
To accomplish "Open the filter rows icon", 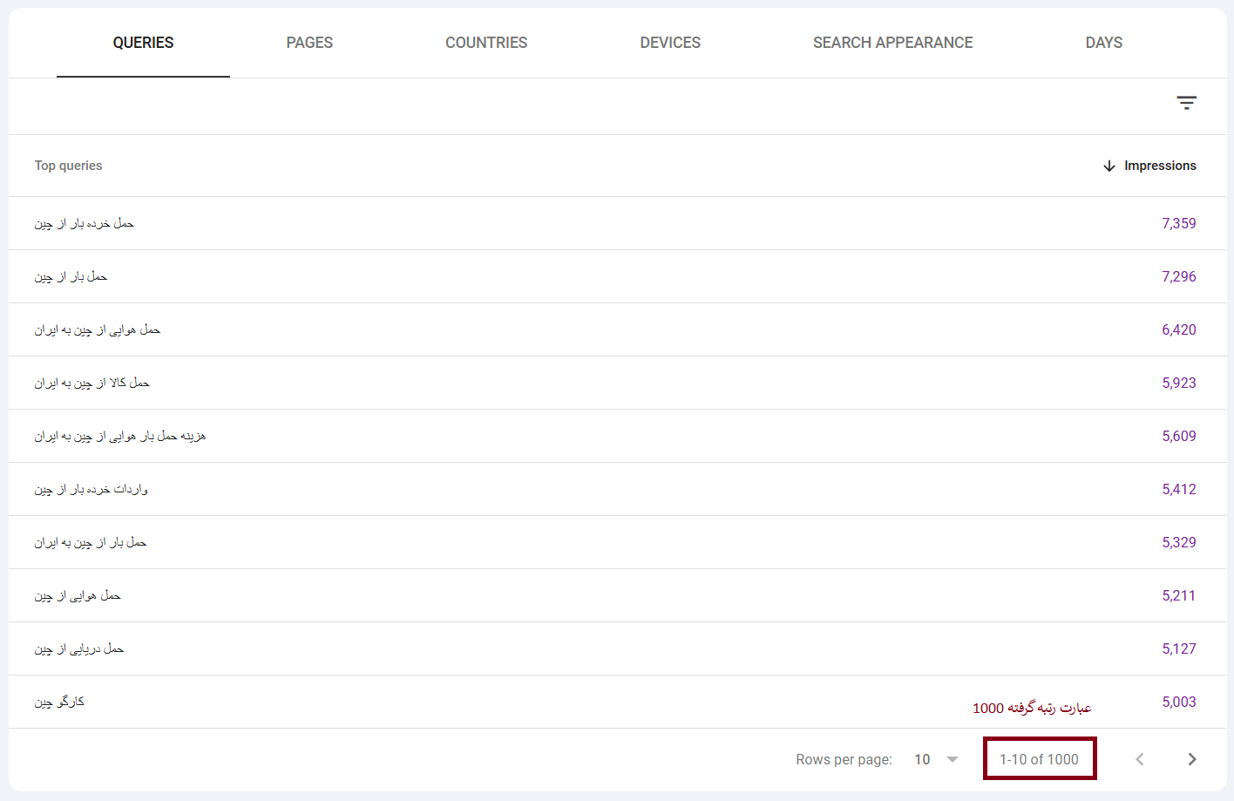I will (x=1186, y=103).
